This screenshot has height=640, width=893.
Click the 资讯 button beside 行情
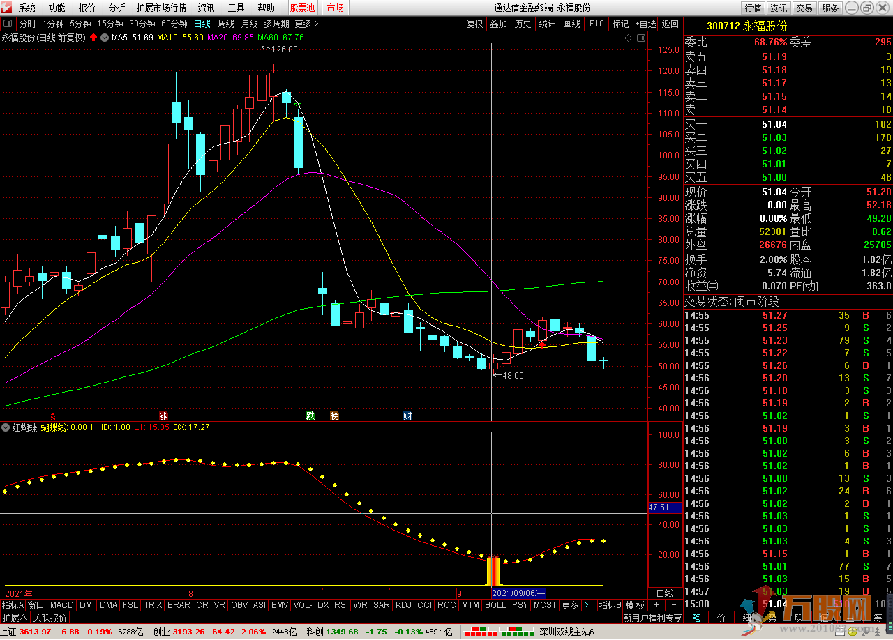coord(779,8)
